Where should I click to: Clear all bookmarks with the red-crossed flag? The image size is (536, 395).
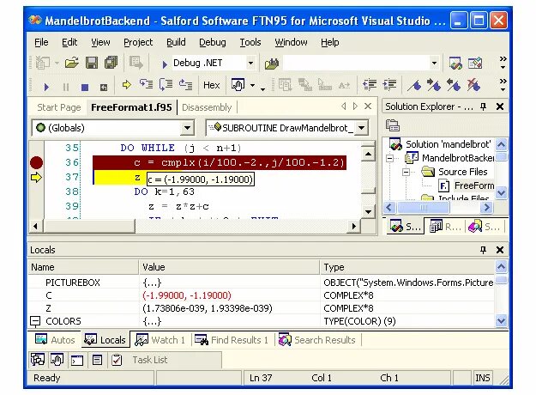(x=473, y=85)
